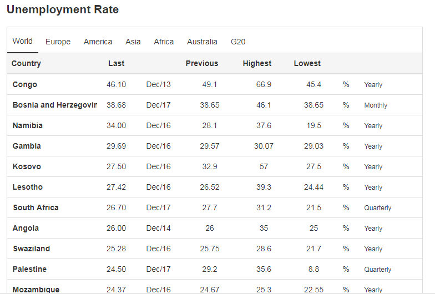The height and width of the screenshot is (294, 435).
Task: Open the G20 tab
Action: tap(238, 42)
